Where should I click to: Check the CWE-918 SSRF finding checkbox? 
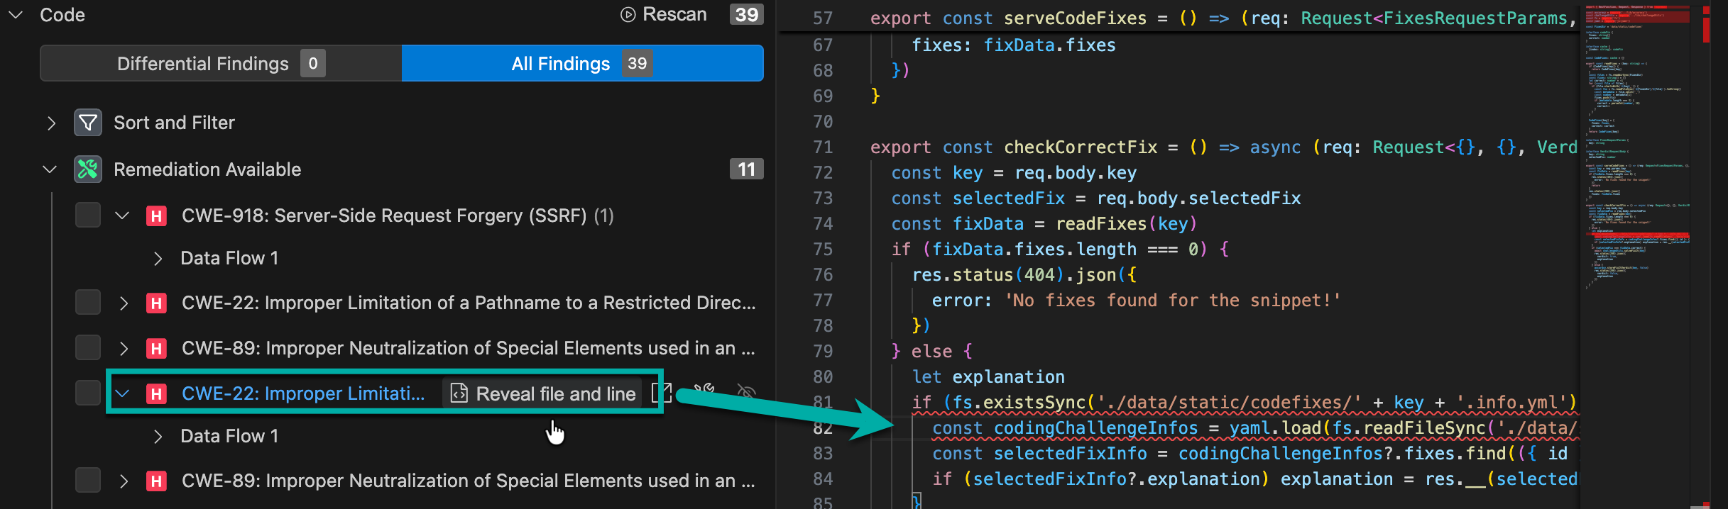click(88, 216)
